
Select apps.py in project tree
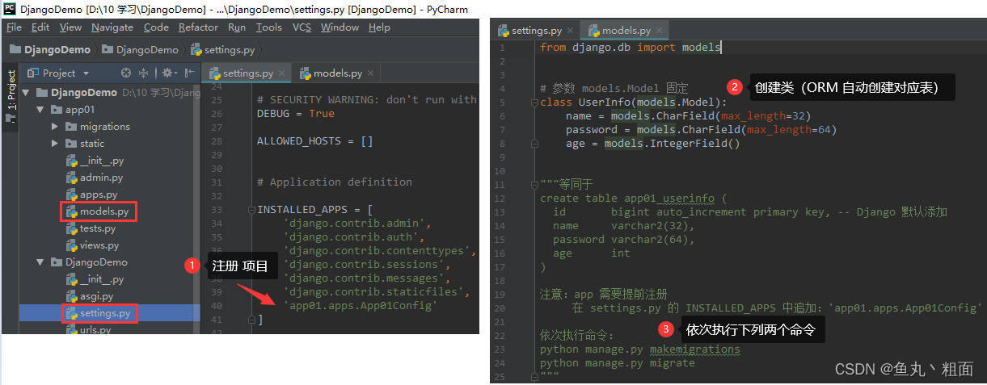91,195
